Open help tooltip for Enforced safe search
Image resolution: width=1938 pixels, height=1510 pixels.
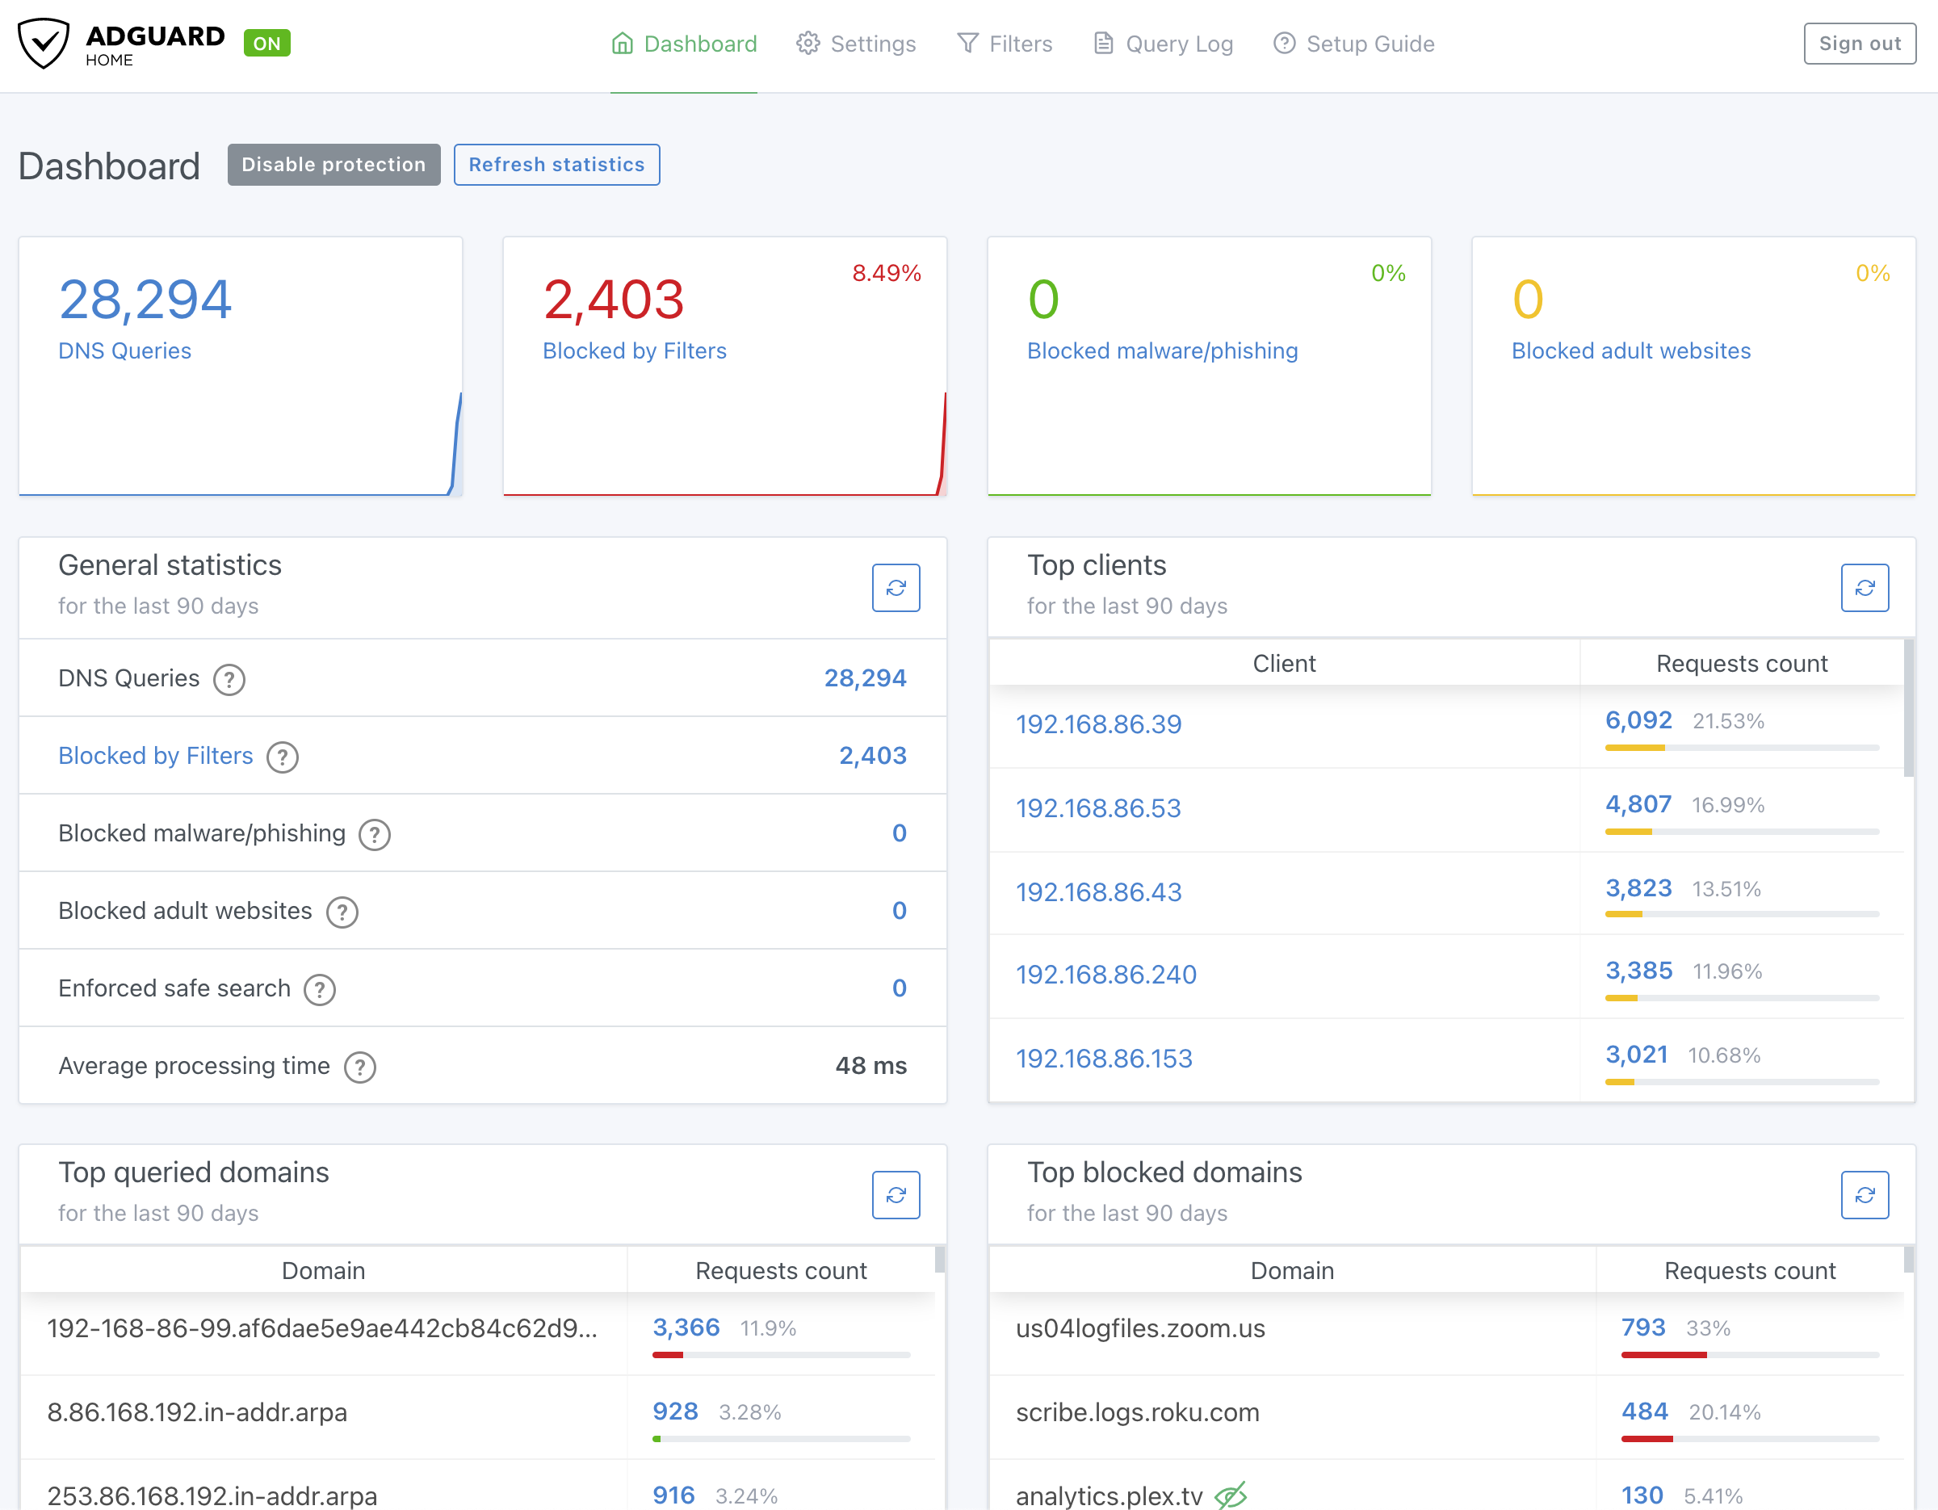(x=320, y=989)
